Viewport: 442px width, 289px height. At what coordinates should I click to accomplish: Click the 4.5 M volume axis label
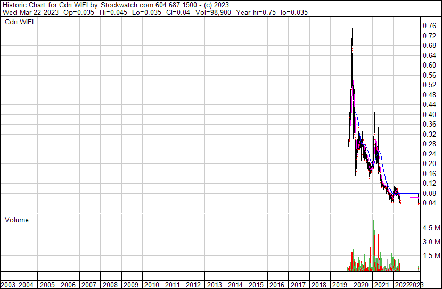coord(431,228)
